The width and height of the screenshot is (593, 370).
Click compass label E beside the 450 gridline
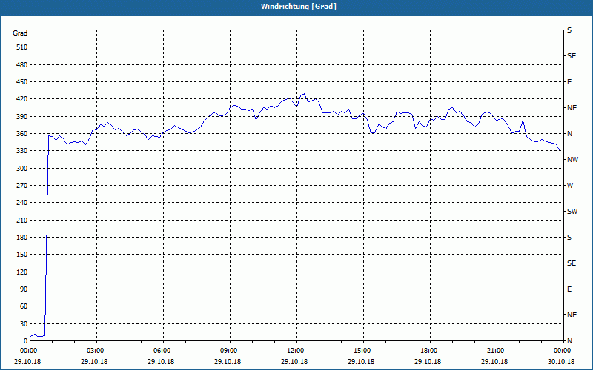point(569,82)
